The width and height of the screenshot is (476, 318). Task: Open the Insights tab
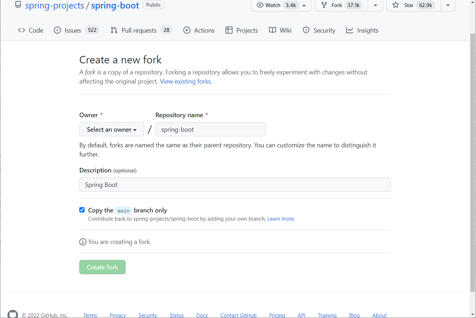(x=362, y=30)
